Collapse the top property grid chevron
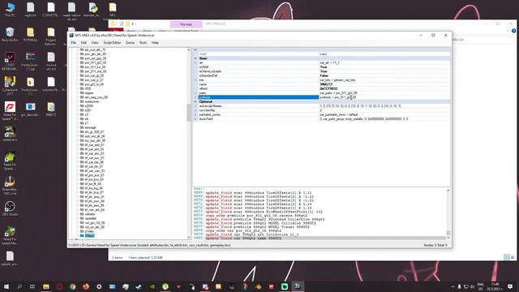Image resolution: width=519 pixels, height=292 pixels. [x=195, y=49]
